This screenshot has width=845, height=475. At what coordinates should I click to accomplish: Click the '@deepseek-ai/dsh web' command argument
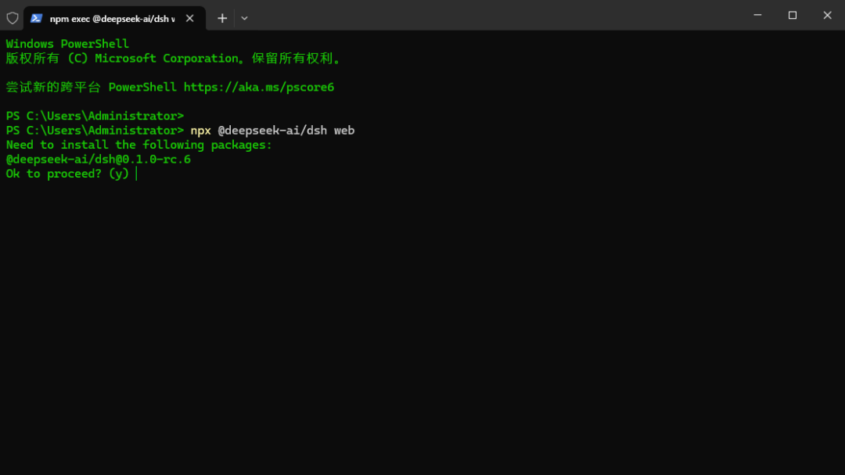(x=286, y=131)
